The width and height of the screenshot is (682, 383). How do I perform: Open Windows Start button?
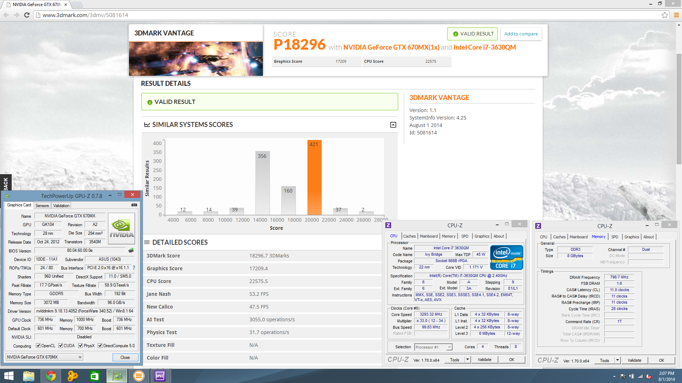9,376
